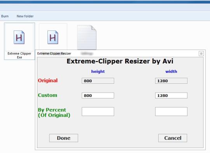Select the second H file icon

(53, 37)
